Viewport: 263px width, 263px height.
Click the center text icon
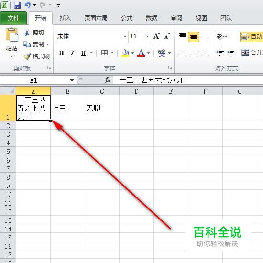click(x=194, y=53)
